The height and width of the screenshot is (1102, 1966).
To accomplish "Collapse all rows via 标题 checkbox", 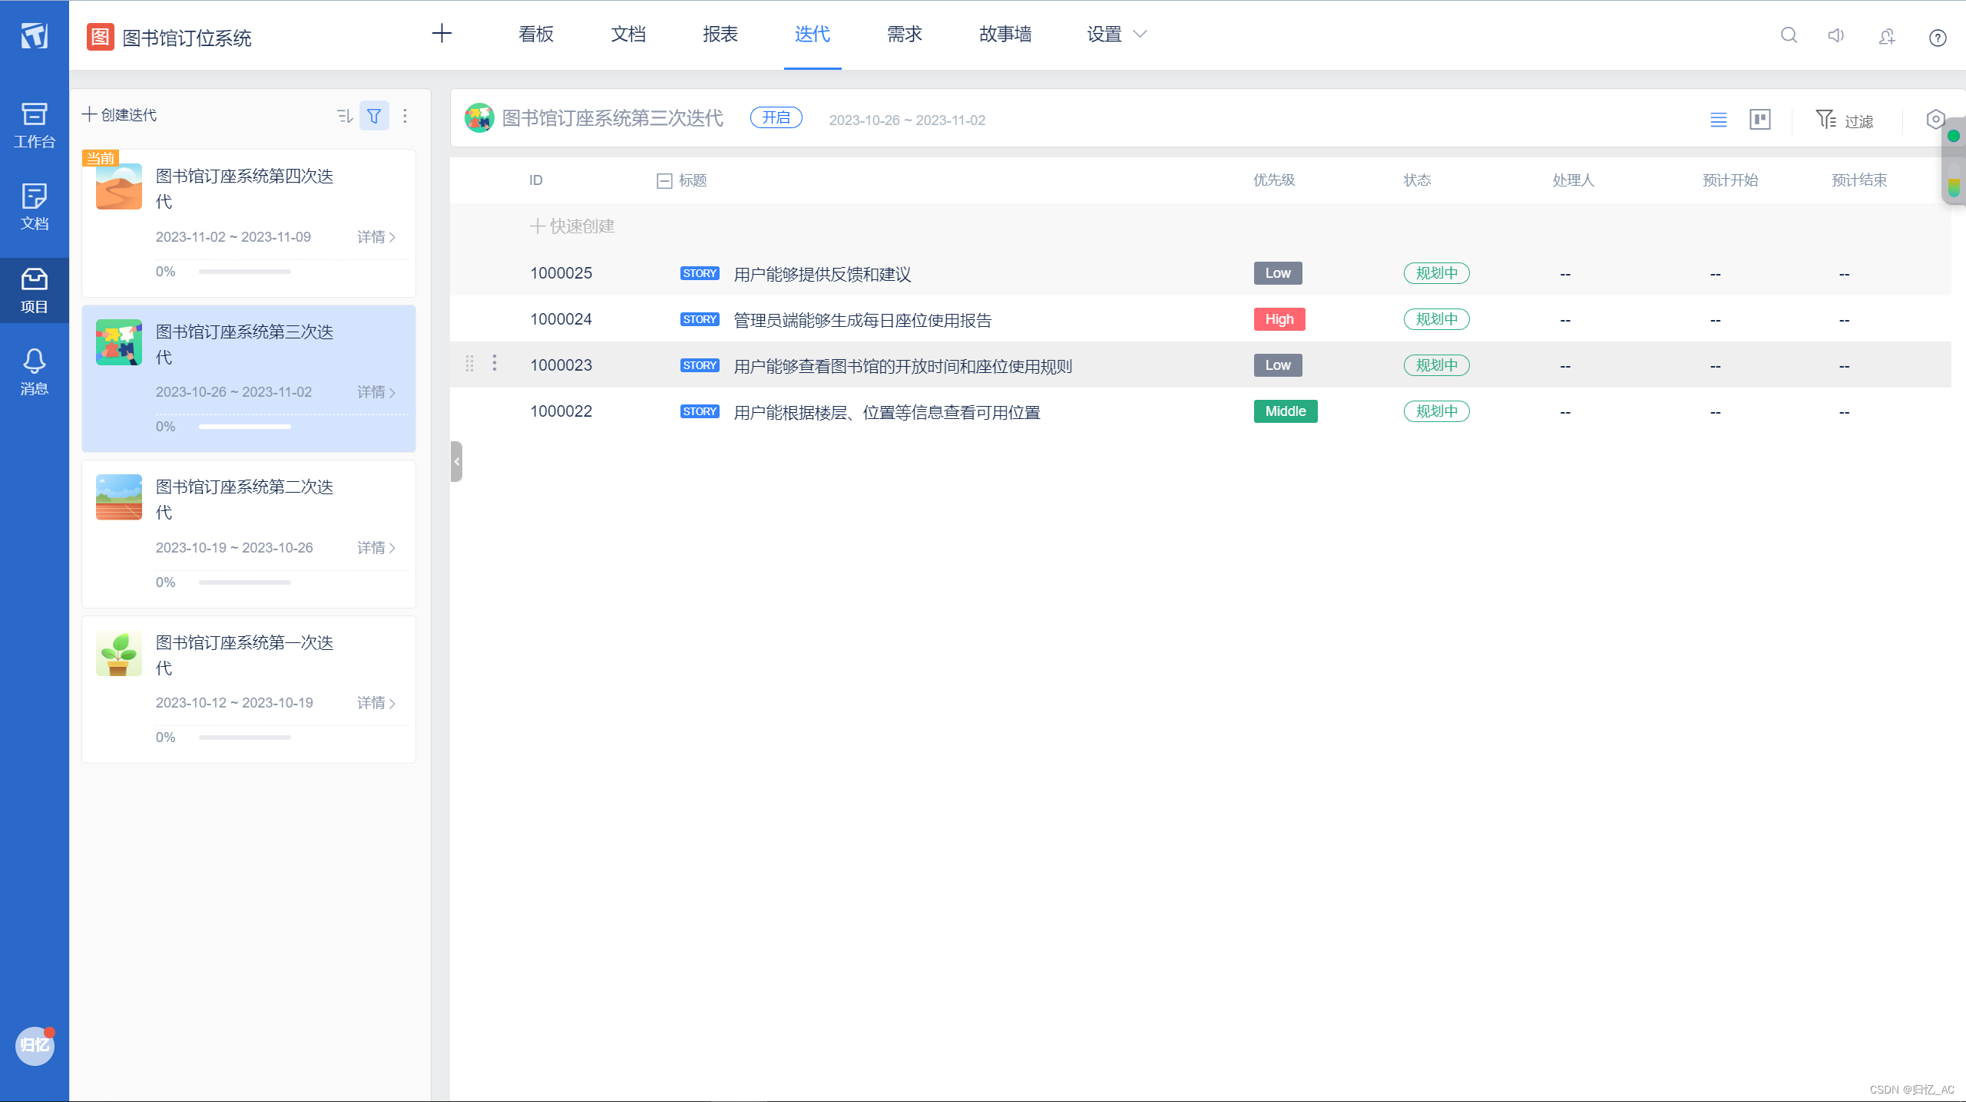I will tap(664, 181).
